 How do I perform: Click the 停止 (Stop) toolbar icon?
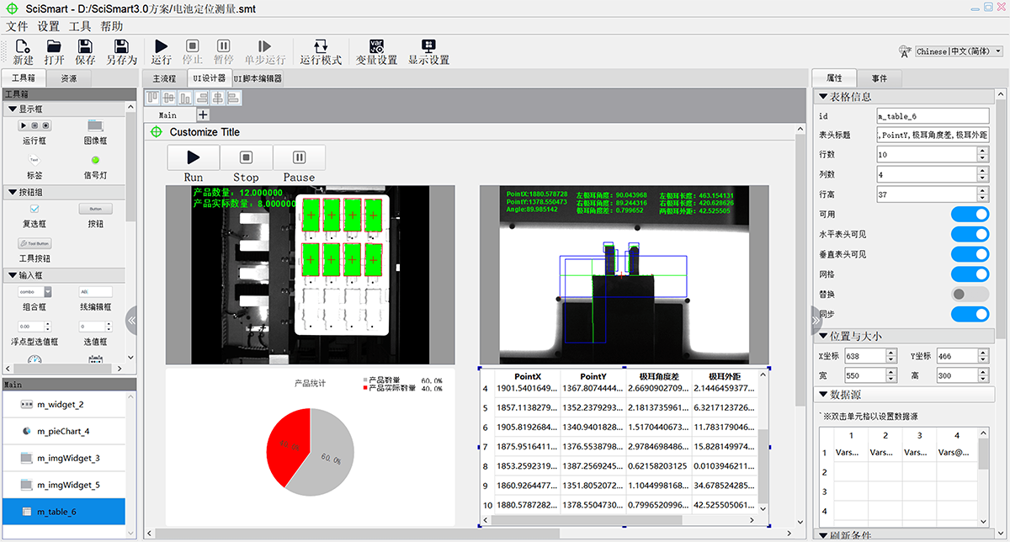point(192,46)
